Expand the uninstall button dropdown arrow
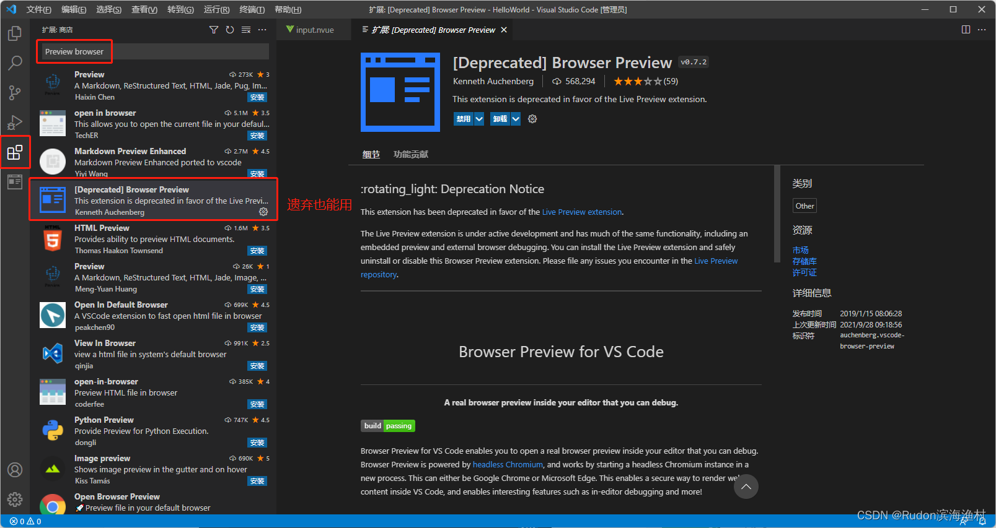Image resolution: width=996 pixels, height=528 pixels. (x=516, y=119)
